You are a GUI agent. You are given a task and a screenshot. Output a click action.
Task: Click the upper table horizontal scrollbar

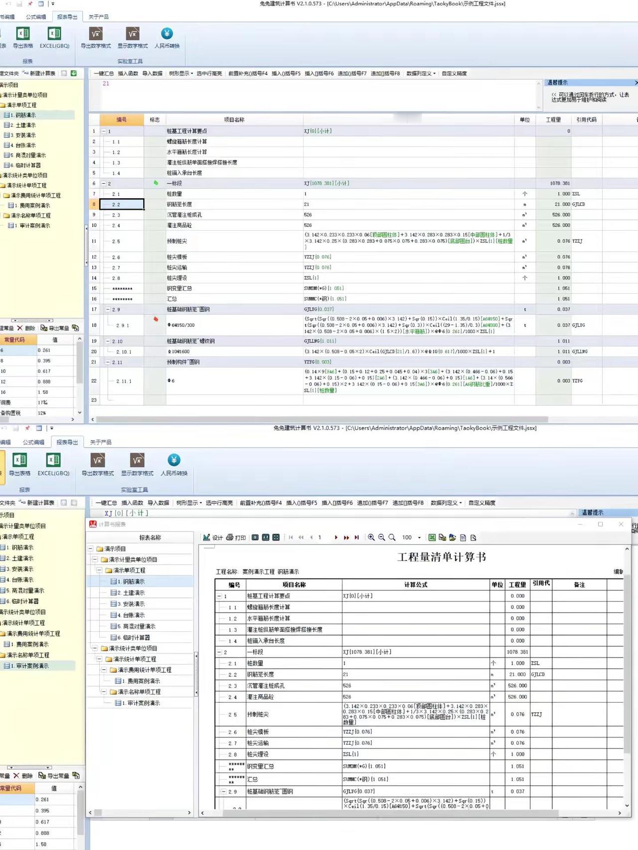point(321,420)
